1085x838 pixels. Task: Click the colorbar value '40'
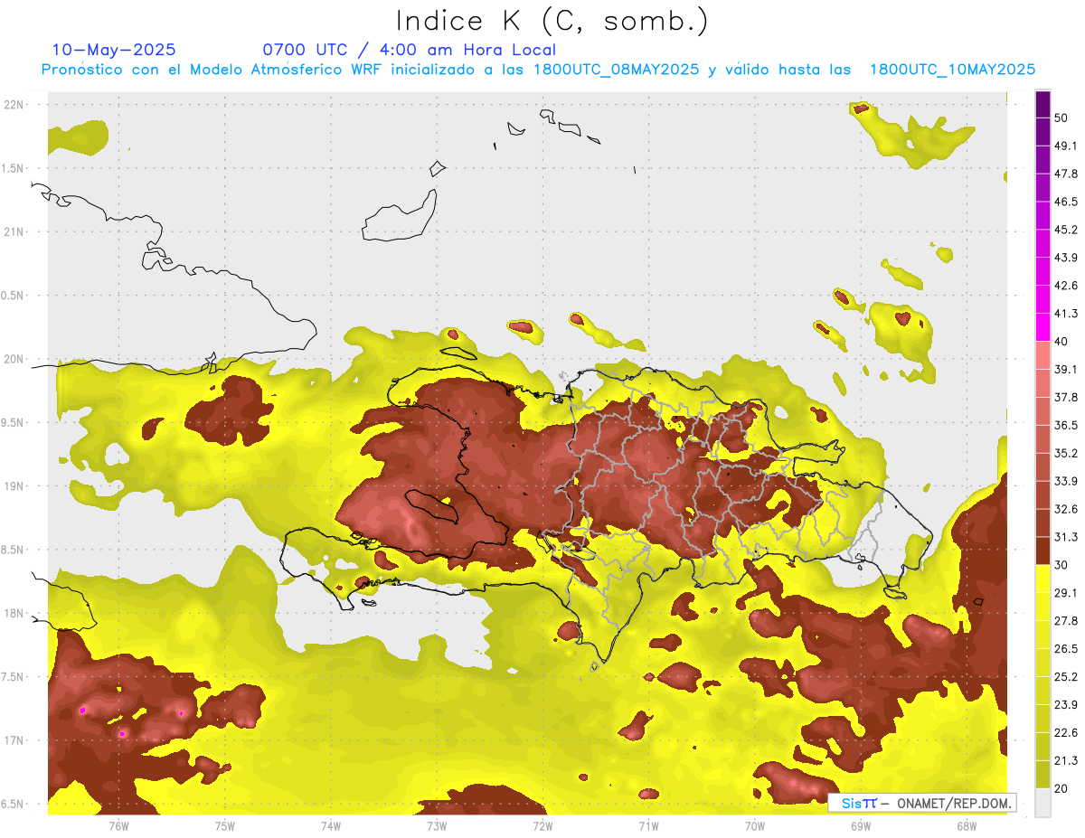click(1061, 342)
